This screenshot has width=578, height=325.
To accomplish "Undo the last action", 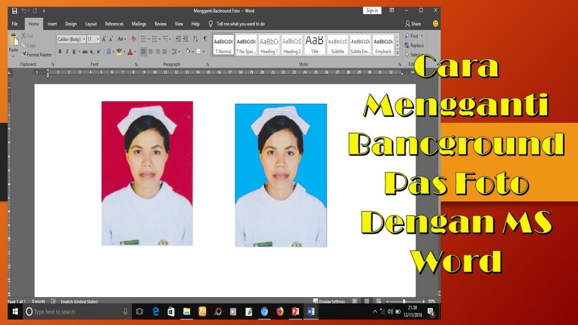I will tap(23, 11).
